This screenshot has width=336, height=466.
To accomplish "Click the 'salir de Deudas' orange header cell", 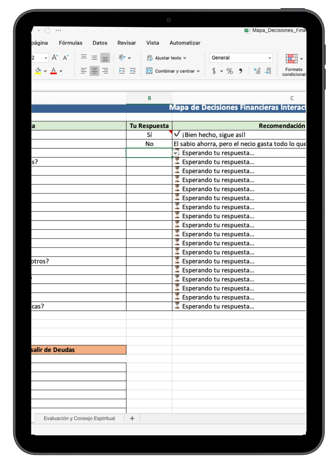I will point(78,350).
